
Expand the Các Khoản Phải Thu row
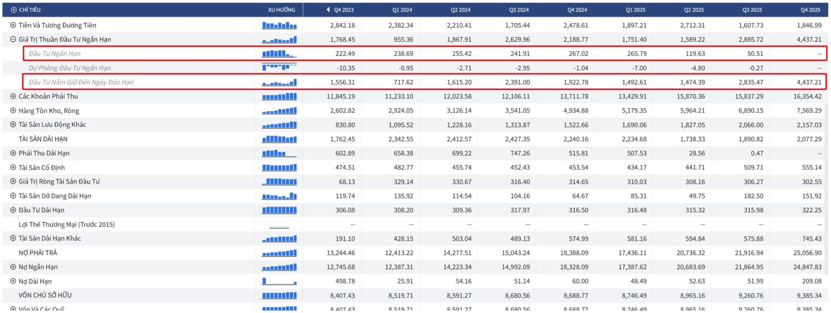pos(13,96)
